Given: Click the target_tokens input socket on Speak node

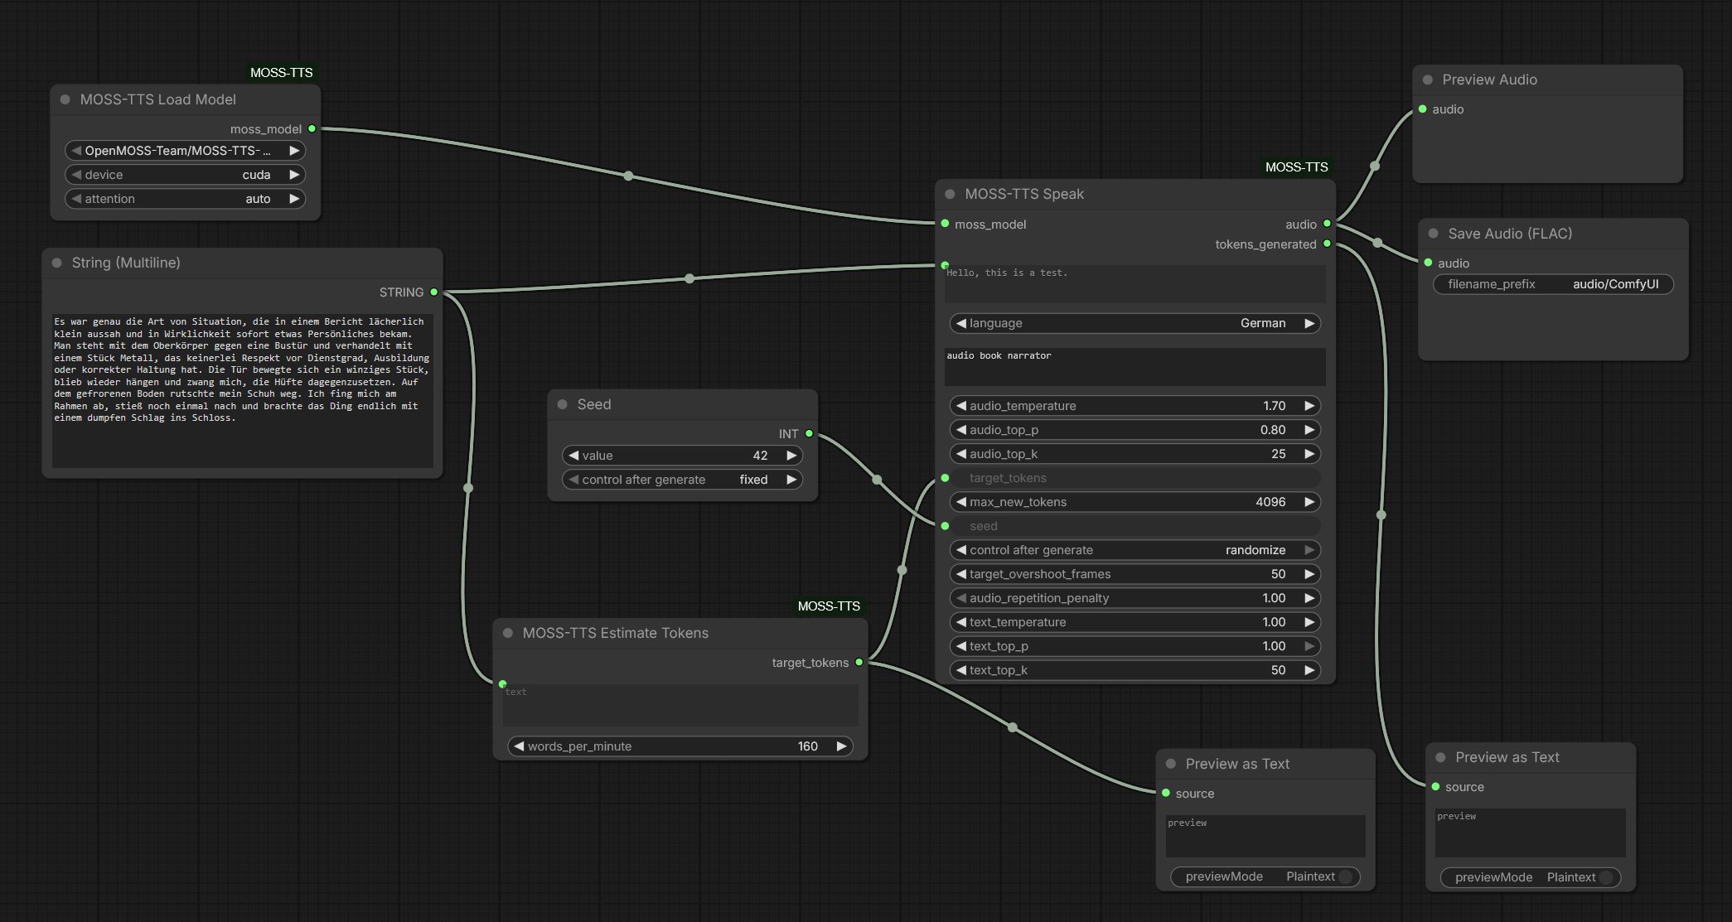Looking at the screenshot, I should [x=945, y=478].
